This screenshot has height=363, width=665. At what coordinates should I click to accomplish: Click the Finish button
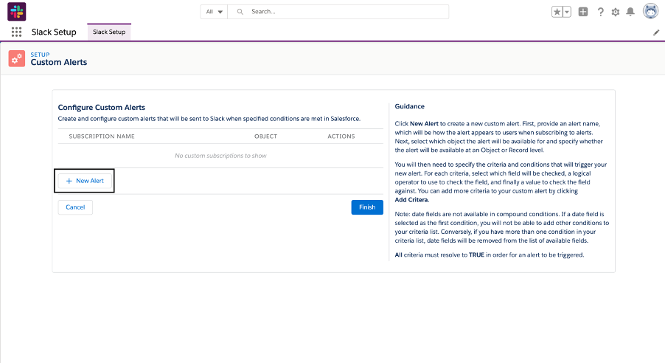coord(367,207)
